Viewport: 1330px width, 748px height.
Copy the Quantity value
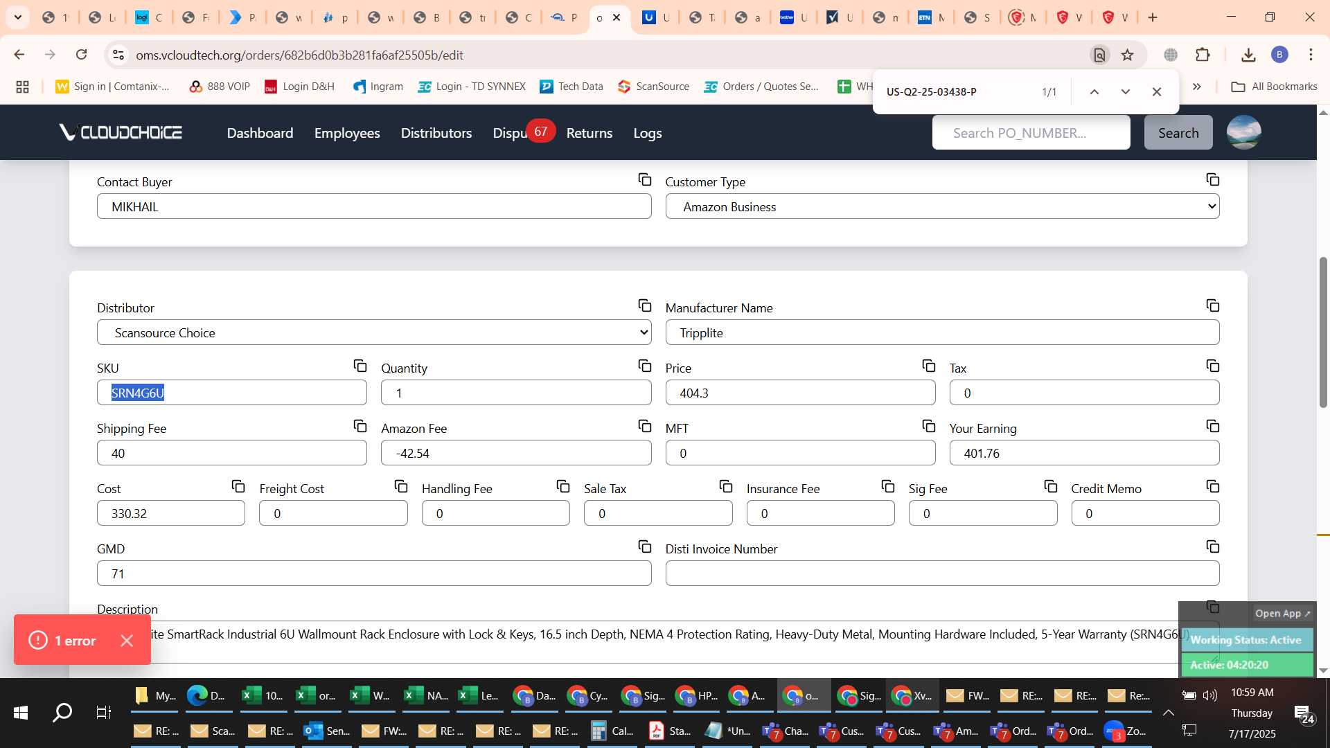coord(645,366)
